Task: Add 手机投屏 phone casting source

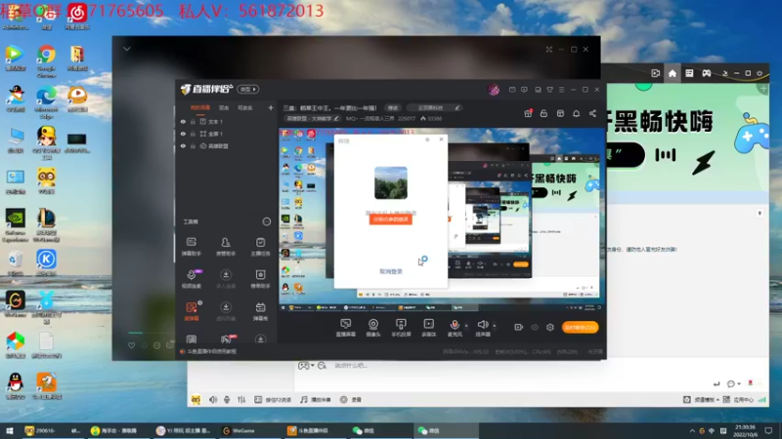Action: [x=401, y=328]
